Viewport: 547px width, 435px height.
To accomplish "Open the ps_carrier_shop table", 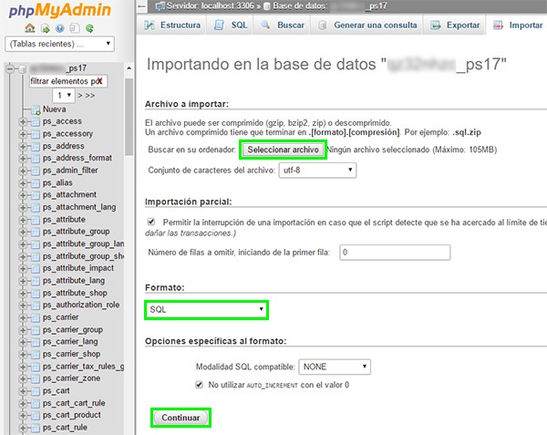I will pyautogui.click(x=71, y=354).
